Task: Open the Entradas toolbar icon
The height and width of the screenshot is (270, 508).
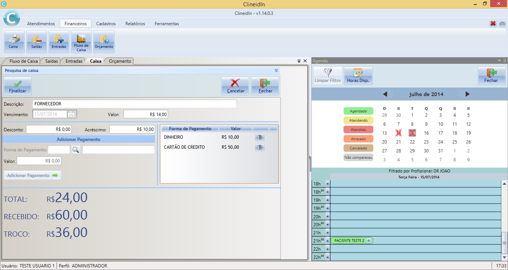Action: tap(59, 42)
